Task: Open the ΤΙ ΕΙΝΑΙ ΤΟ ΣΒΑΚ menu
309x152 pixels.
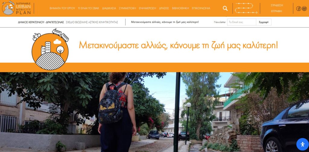Action: click(x=88, y=8)
